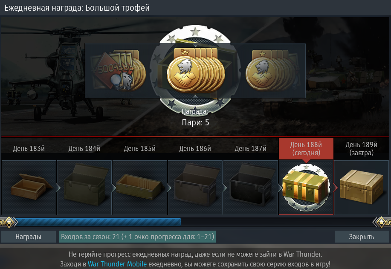391x269 pixels.
Task: Click the left star rank emblem on progress bar
Action: [x=9, y=222]
